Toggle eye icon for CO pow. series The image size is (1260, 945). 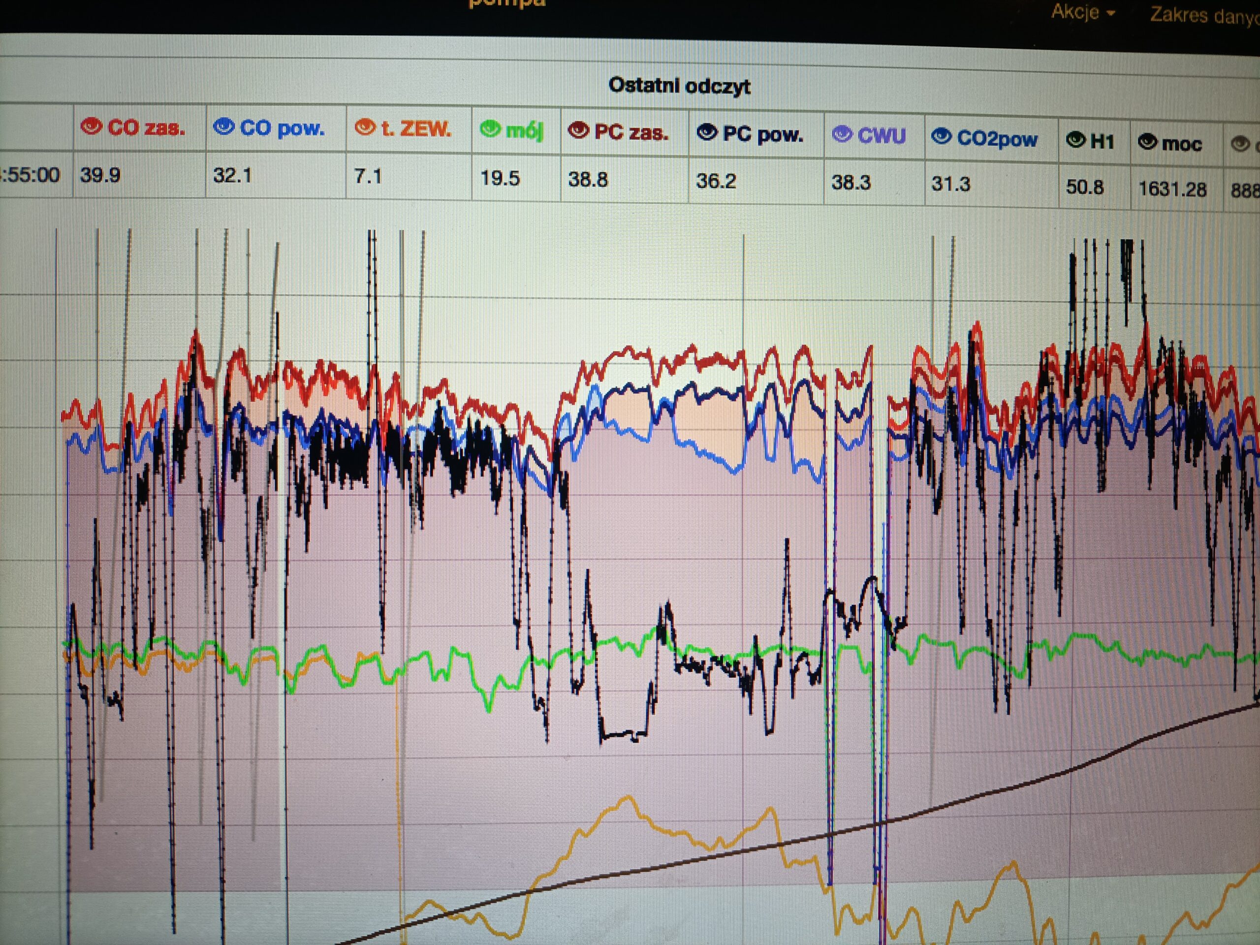224,126
